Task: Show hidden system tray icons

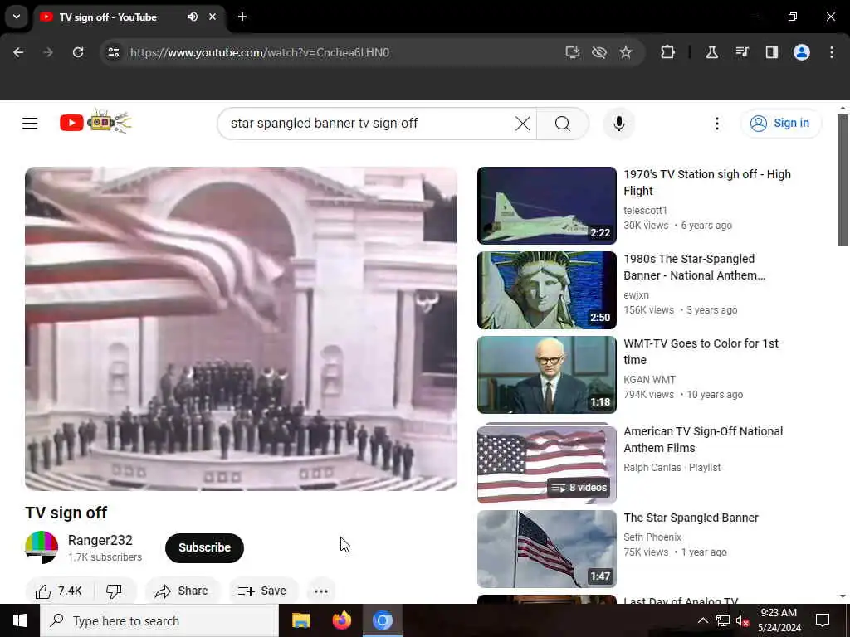Action: click(702, 620)
